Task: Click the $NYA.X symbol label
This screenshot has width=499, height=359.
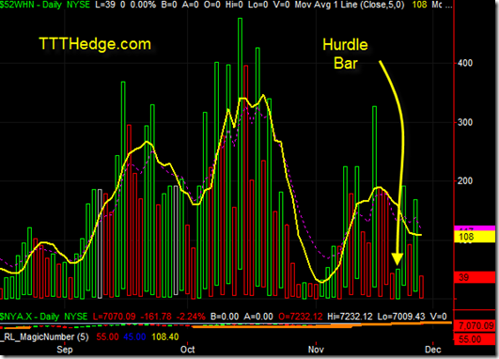Action: (16, 317)
